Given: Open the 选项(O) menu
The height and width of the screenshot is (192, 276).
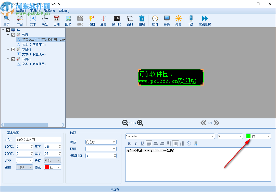Looking at the screenshot, I should [x=49, y=11].
